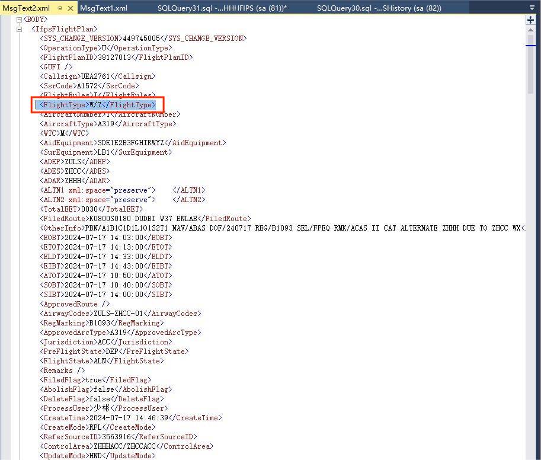Screen dimensions: 541x460
Task: Click the editor split-window handle icon
Action: click(530, 20)
